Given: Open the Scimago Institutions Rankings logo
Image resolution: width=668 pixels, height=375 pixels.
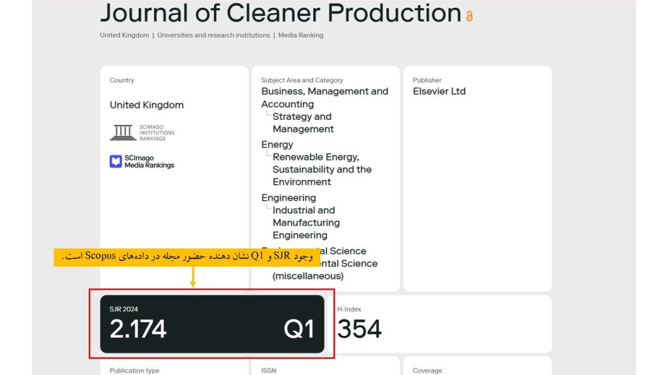Looking at the screenshot, I should pyautogui.click(x=142, y=133).
